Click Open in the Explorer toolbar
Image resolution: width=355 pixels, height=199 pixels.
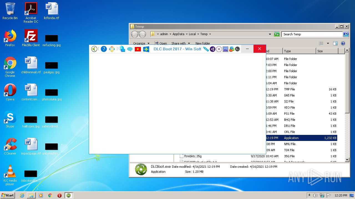coord(161,43)
